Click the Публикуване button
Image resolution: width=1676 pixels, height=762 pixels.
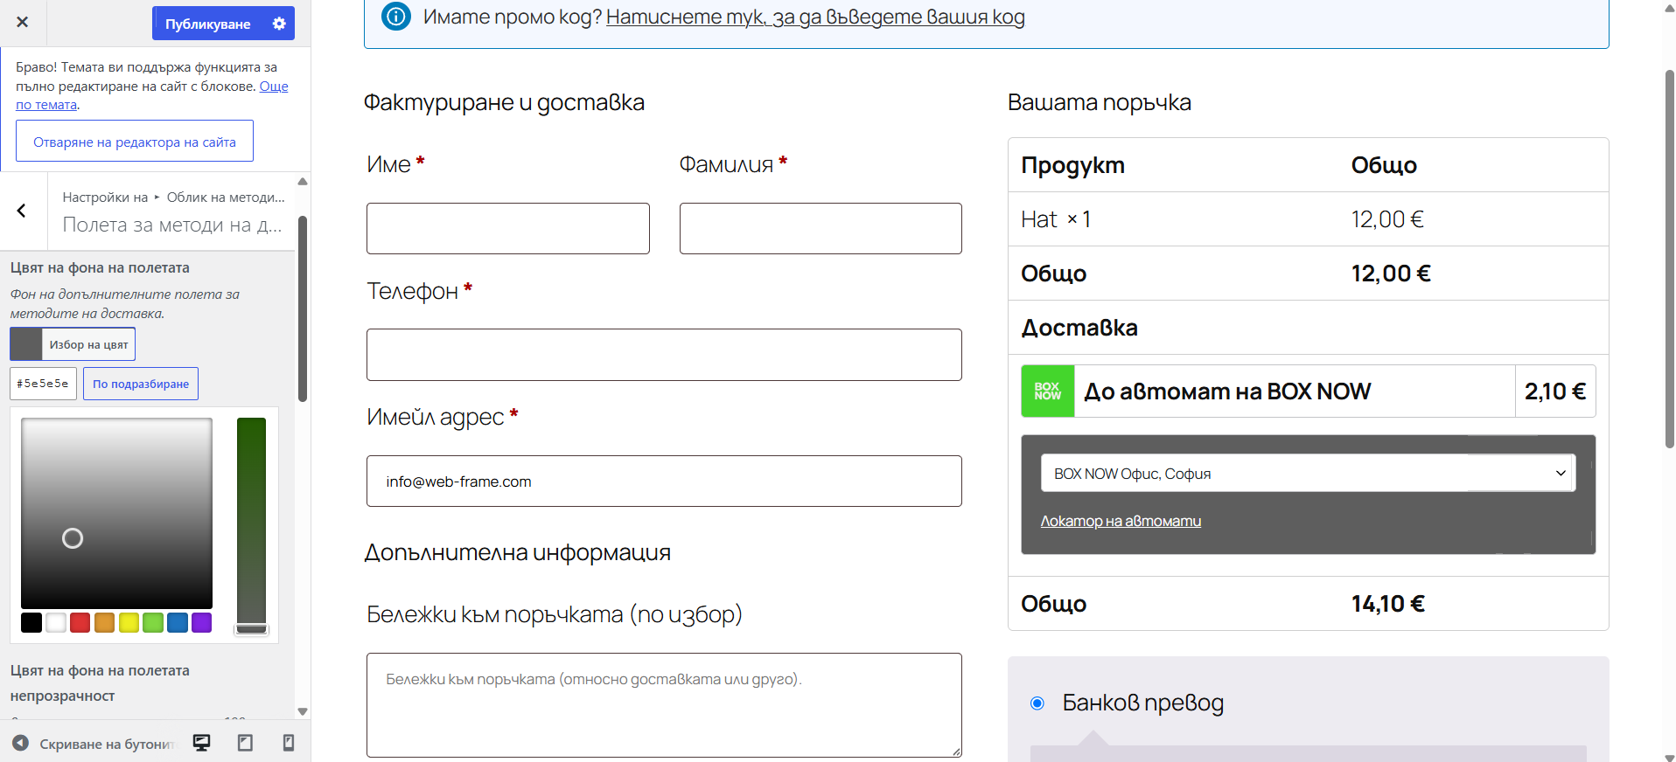pos(208,24)
